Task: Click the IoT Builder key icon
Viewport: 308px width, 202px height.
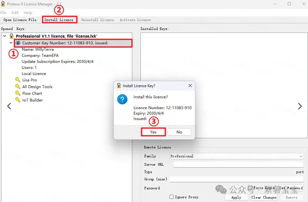Action: (18, 100)
